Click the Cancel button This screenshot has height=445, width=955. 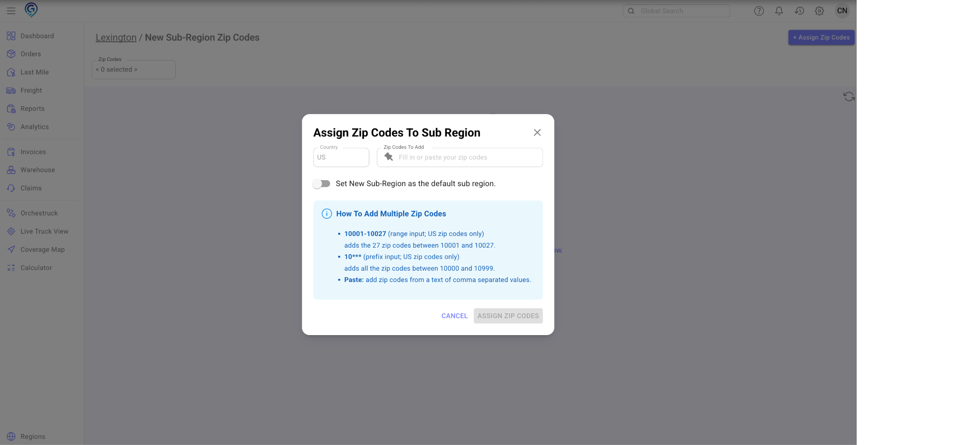pyautogui.click(x=454, y=316)
